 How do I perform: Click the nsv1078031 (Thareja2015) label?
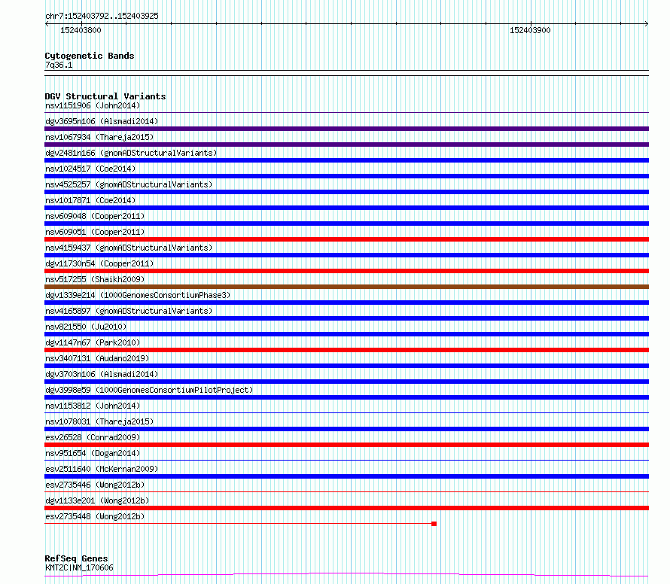(x=99, y=421)
